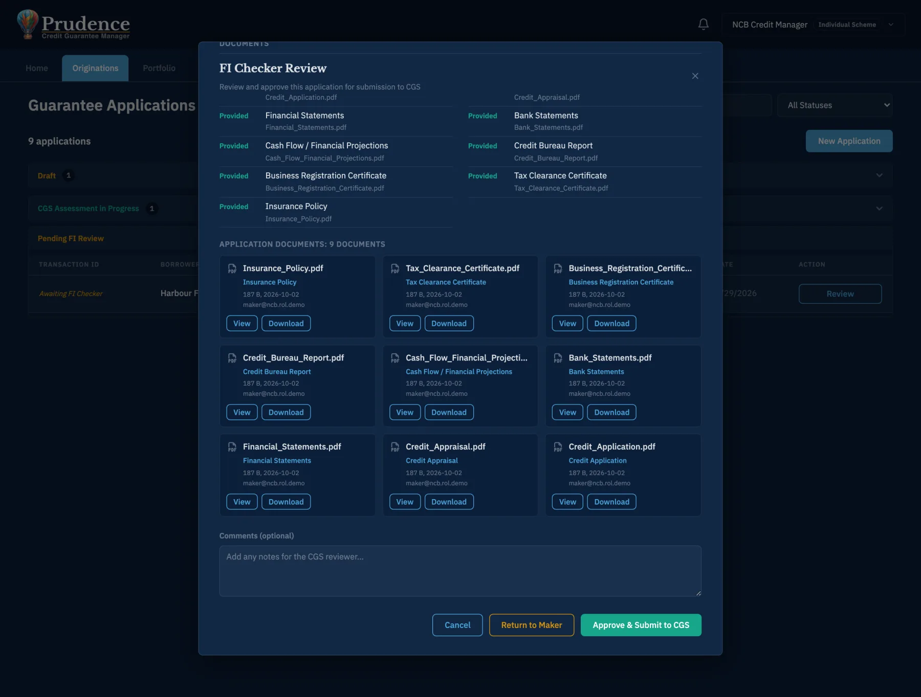Image resolution: width=921 pixels, height=697 pixels.
Task: Focus the Comments text area
Action: click(x=460, y=571)
